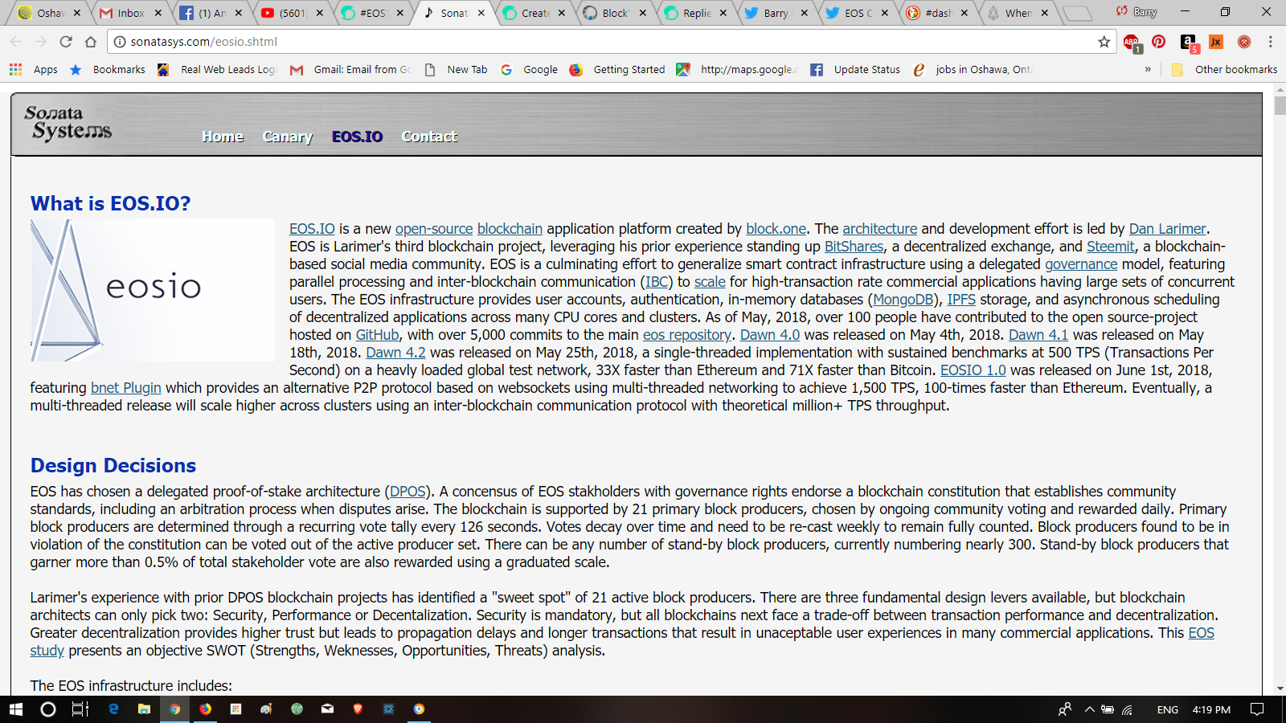This screenshot has width=1286, height=723.
Task: Open the Chrome profile button labeled Barry
Action: (1137, 12)
